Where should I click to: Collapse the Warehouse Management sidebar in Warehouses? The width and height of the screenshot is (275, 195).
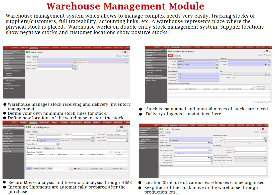23,51
